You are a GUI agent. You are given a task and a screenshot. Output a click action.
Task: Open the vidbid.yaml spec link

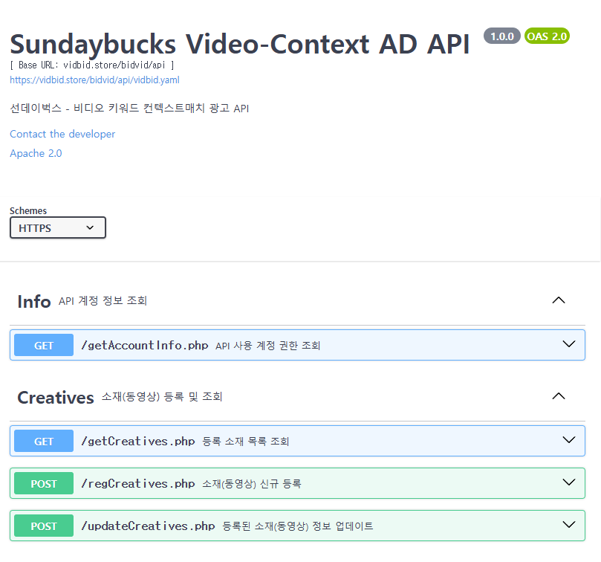[x=94, y=80]
